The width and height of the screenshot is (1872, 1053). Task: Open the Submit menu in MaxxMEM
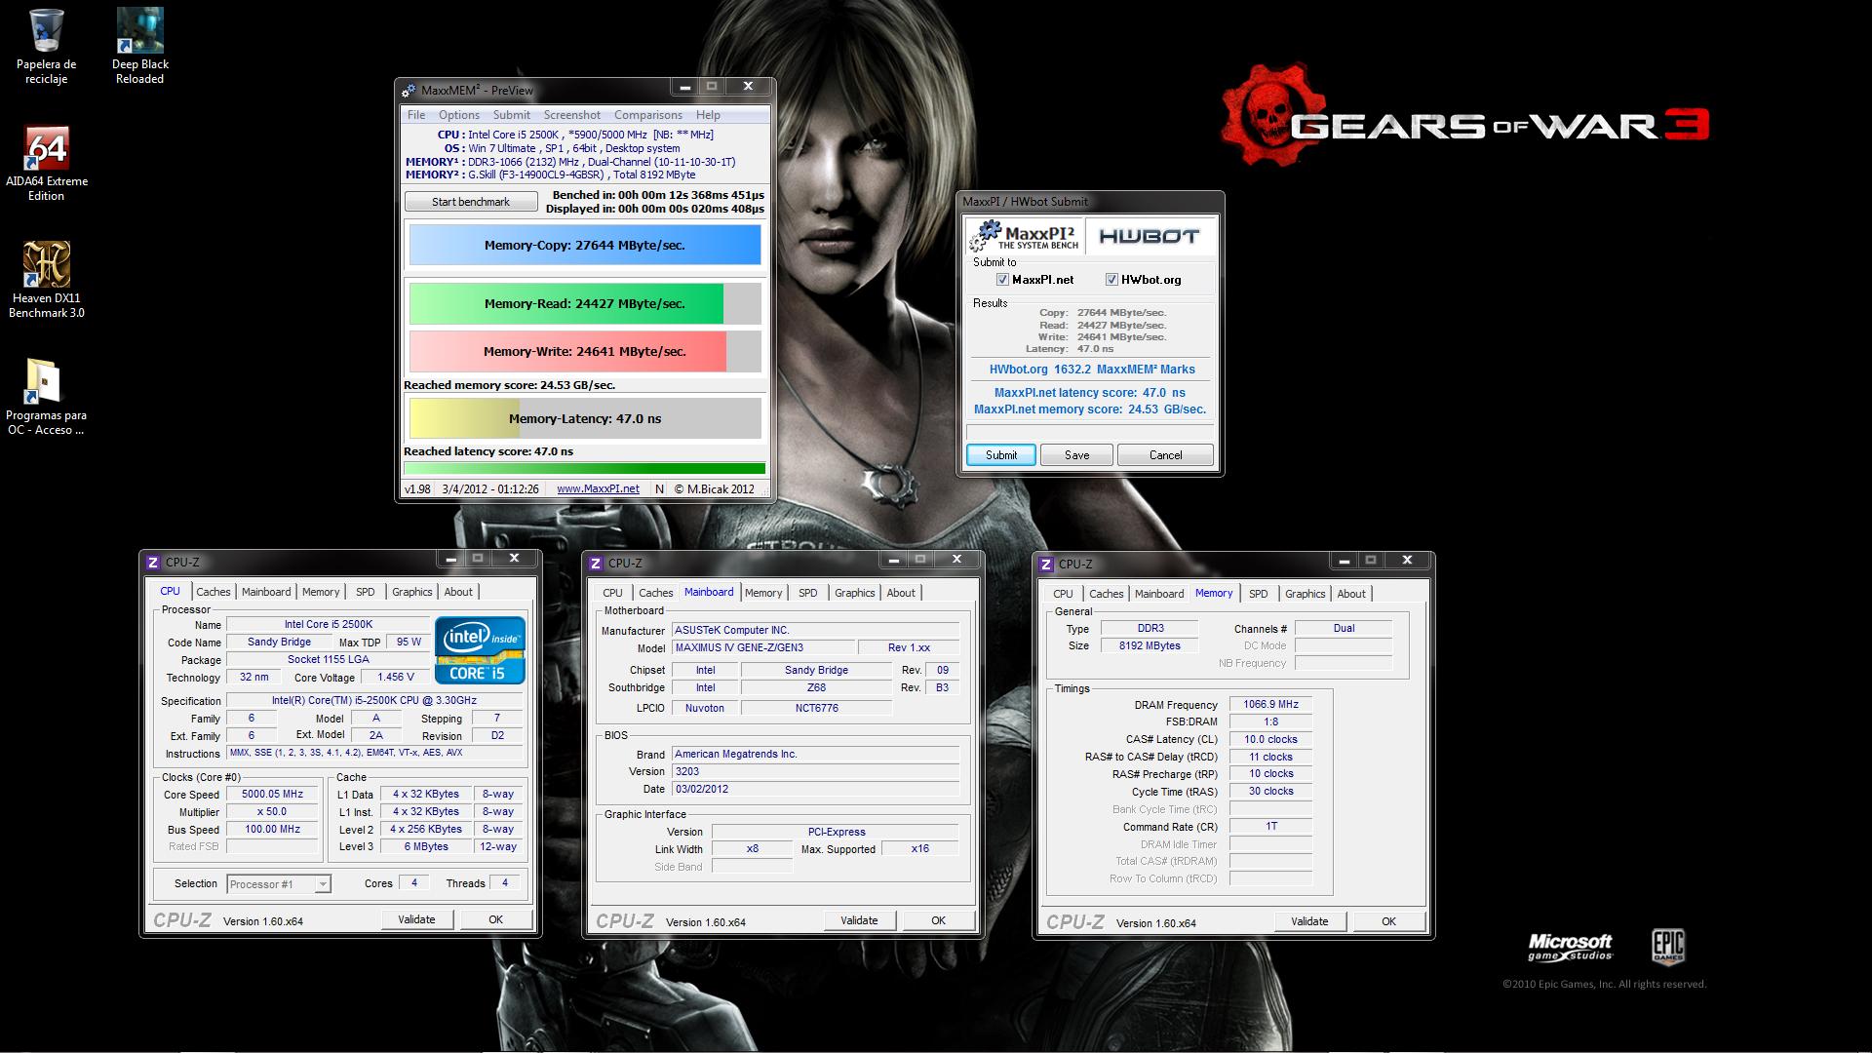pyautogui.click(x=512, y=115)
